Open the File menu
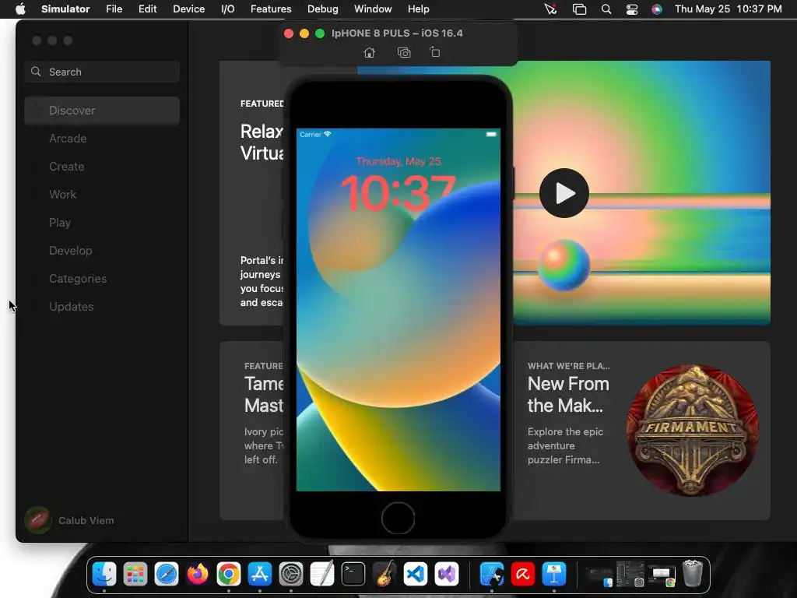Viewport: 797px width, 598px height. pos(114,9)
